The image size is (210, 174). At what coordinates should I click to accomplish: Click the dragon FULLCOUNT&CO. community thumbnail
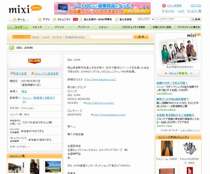[x=189, y=148]
